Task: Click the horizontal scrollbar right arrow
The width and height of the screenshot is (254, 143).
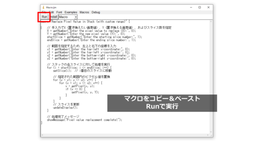Action: [208, 135]
